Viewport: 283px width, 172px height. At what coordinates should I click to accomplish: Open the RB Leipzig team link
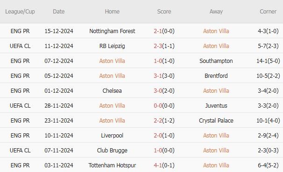pyautogui.click(x=112, y=46)
